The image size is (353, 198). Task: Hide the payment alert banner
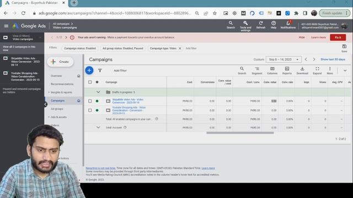(302, 37)
